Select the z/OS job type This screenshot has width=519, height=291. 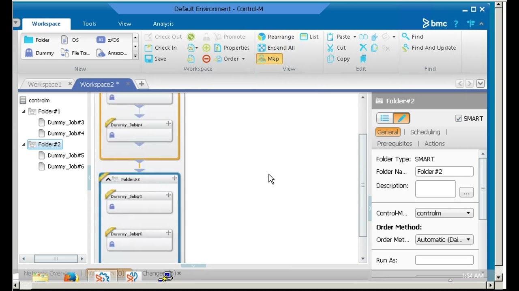[108, 40]
